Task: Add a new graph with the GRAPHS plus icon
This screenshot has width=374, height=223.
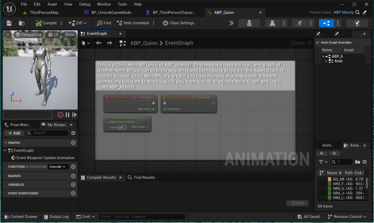Action: [x=73, y=143]
